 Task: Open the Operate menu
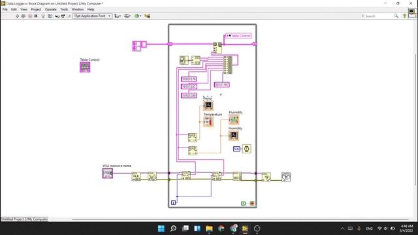[51, 9]
